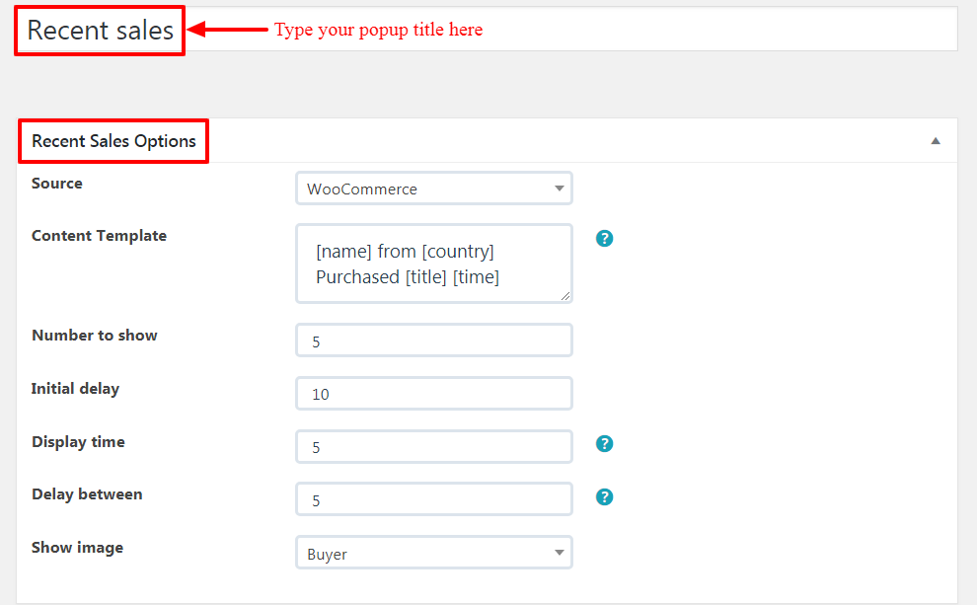Open the Source dropdown showing WooCommerce
Viewport: 977px width, 605px height.
(433, 189)
